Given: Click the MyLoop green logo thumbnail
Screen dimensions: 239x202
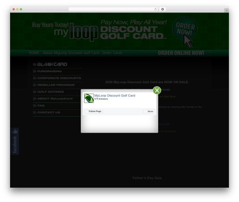Looking at the screenshot, I should click(x=89, y=98).
